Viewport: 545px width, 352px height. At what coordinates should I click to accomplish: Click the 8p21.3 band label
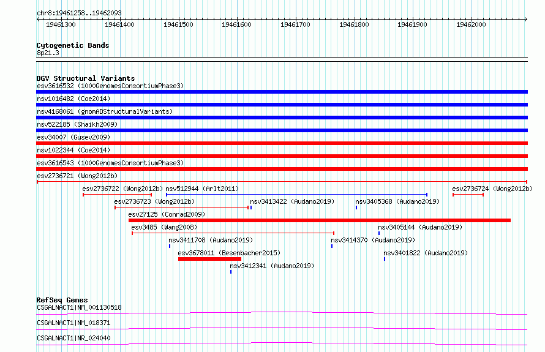48,53
